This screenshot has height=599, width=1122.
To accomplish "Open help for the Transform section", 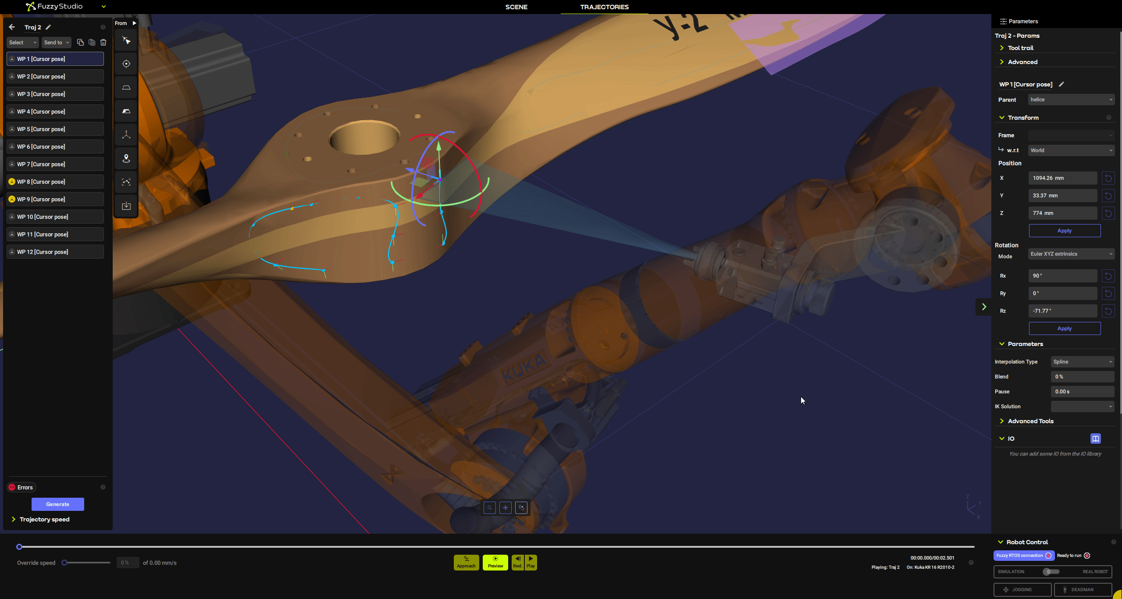I will [x=1109, y=118].
